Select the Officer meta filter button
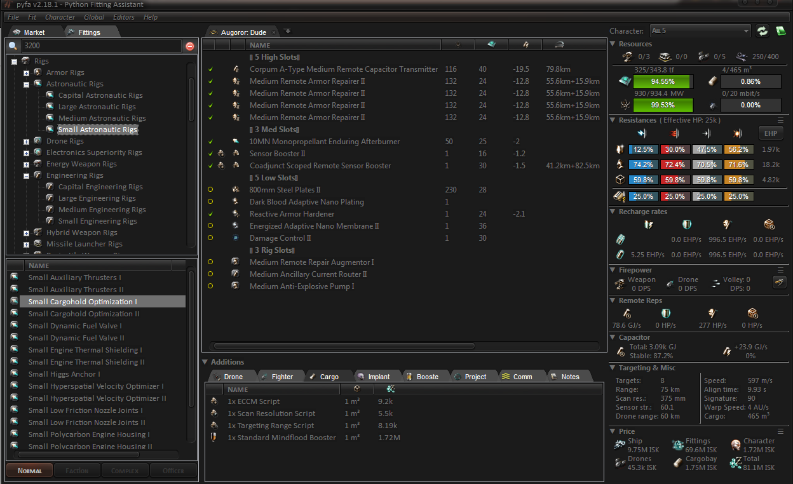Screen dimensions: 793x484 tap(173, 471)
